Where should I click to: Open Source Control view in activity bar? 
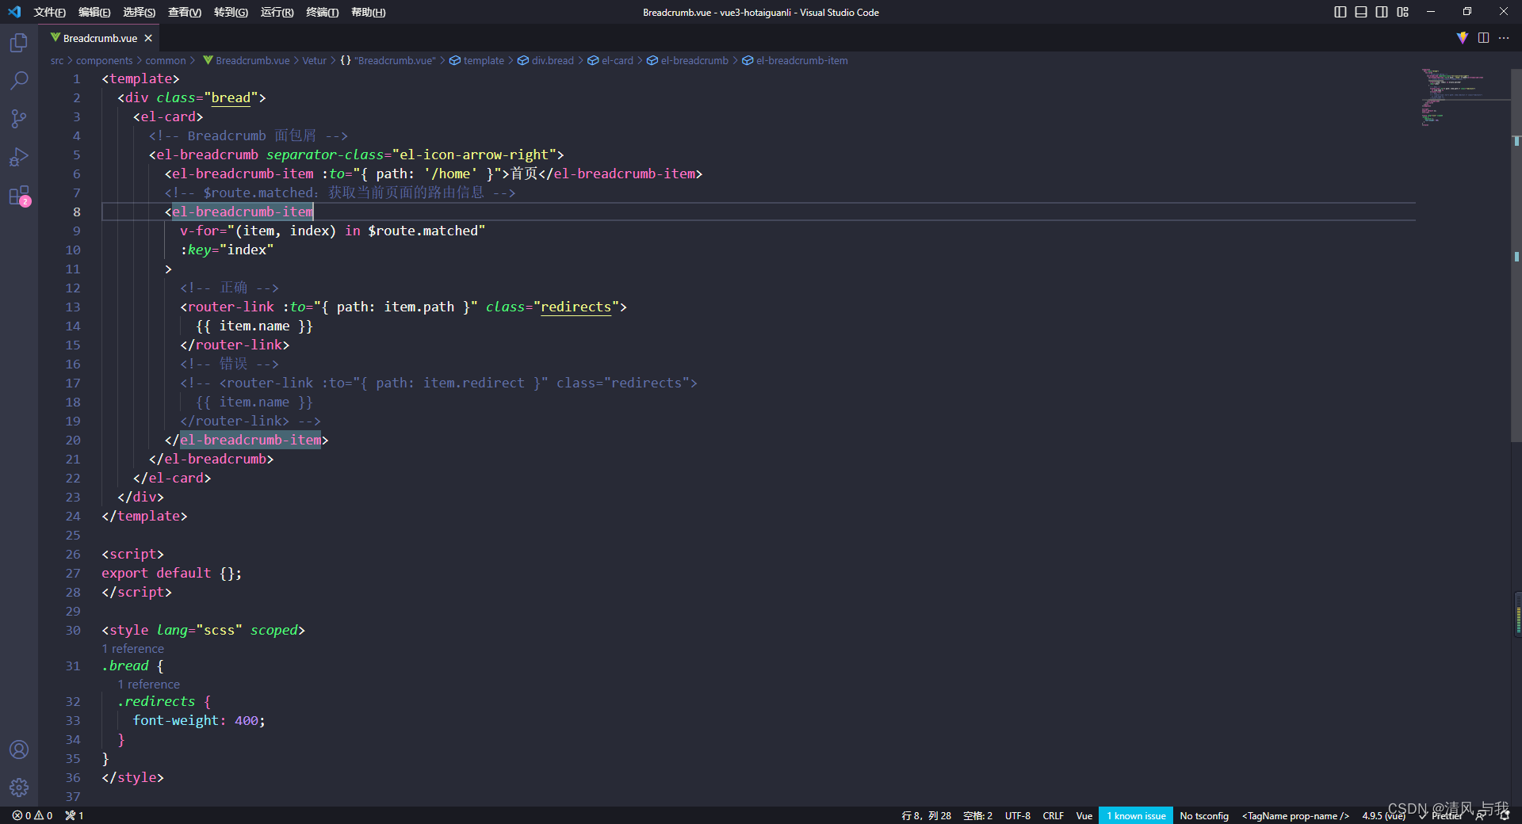pyautogui.click(x=19, y=119)
